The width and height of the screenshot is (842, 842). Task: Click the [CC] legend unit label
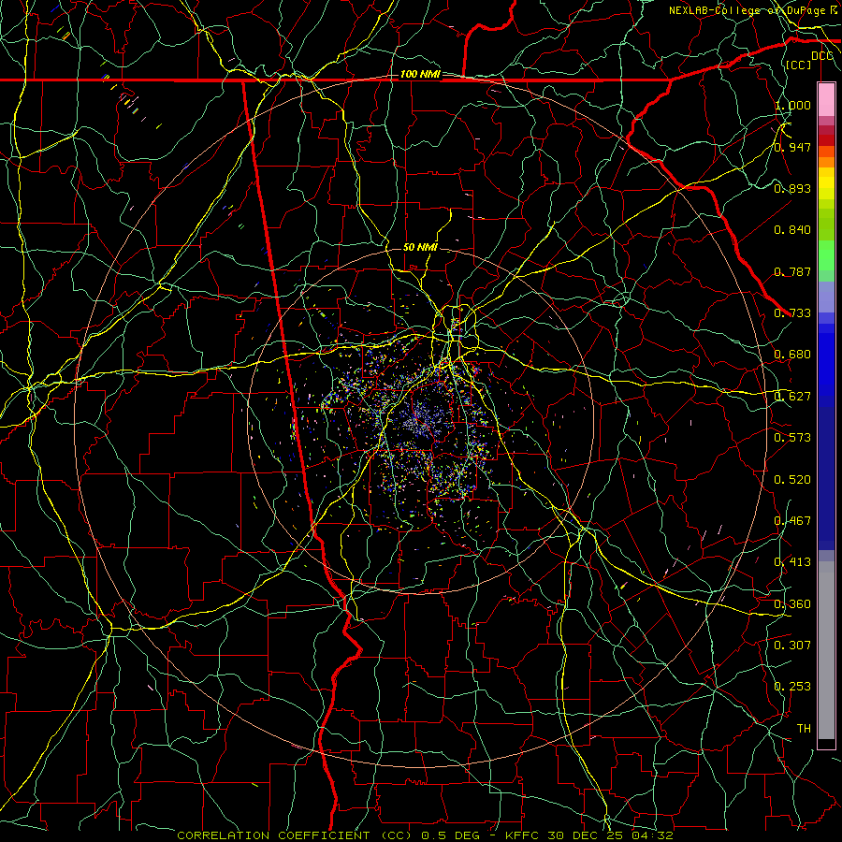click(799, 65)
